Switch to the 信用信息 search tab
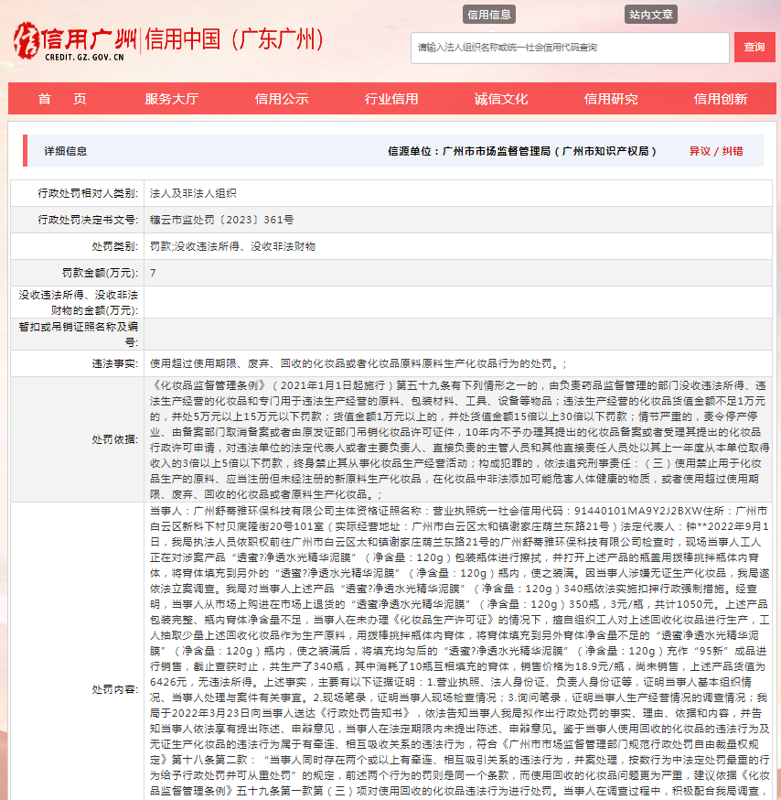Image resolution: width=781 pixels, height=800 pixels. pyautogui.click(x=489, y=15)
